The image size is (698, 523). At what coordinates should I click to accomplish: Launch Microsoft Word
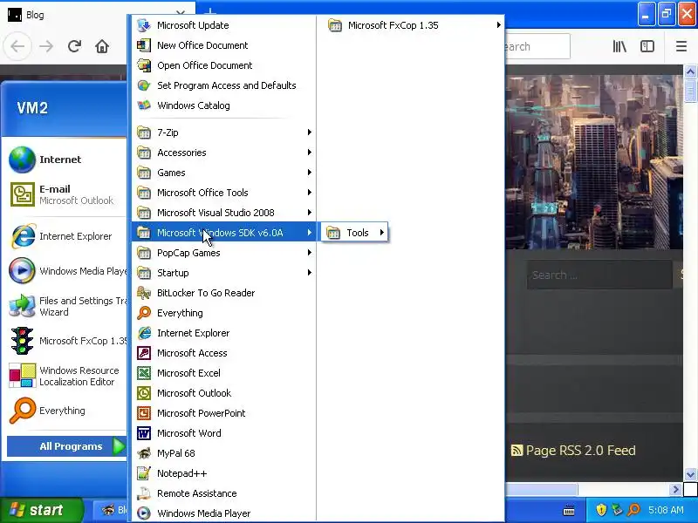[223, 432]
